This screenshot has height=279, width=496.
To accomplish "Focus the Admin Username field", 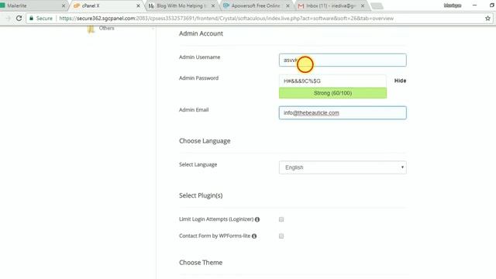I will coord(343,60).
